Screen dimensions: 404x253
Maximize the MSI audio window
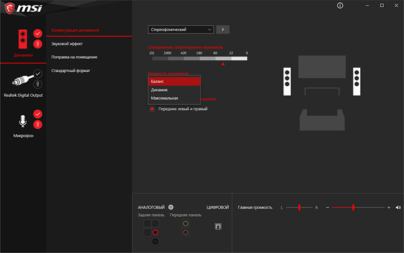tap(382, 6)
